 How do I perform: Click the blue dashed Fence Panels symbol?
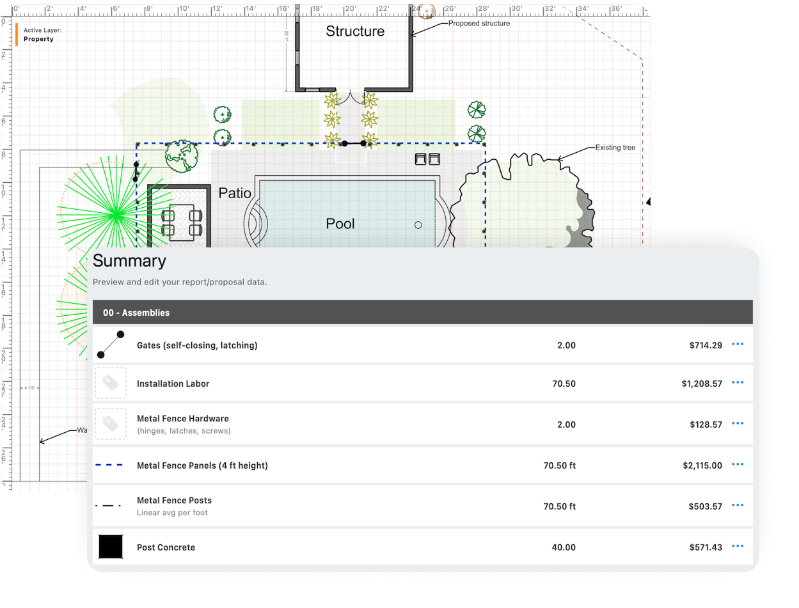110,465
